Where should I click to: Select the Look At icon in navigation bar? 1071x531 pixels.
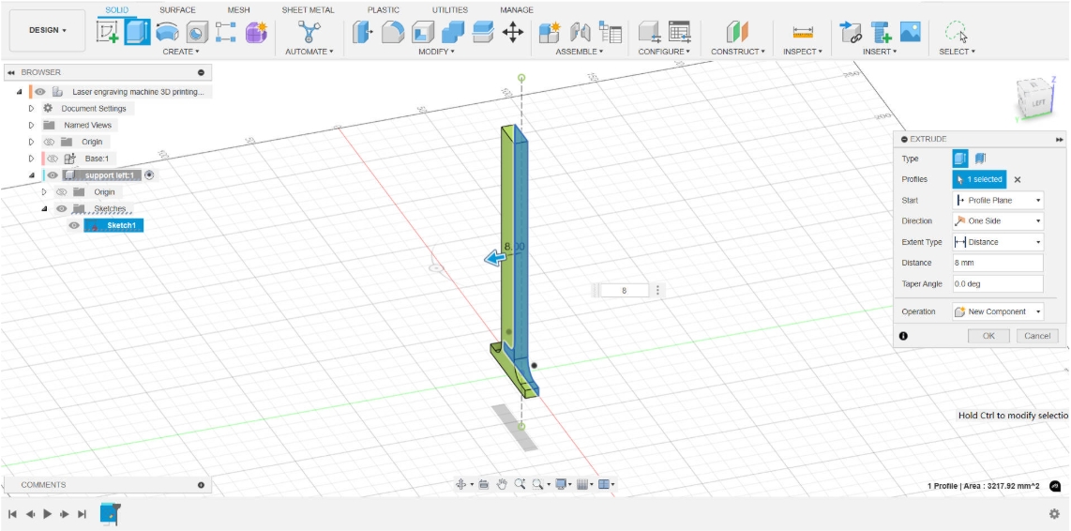tap(484, 484)
